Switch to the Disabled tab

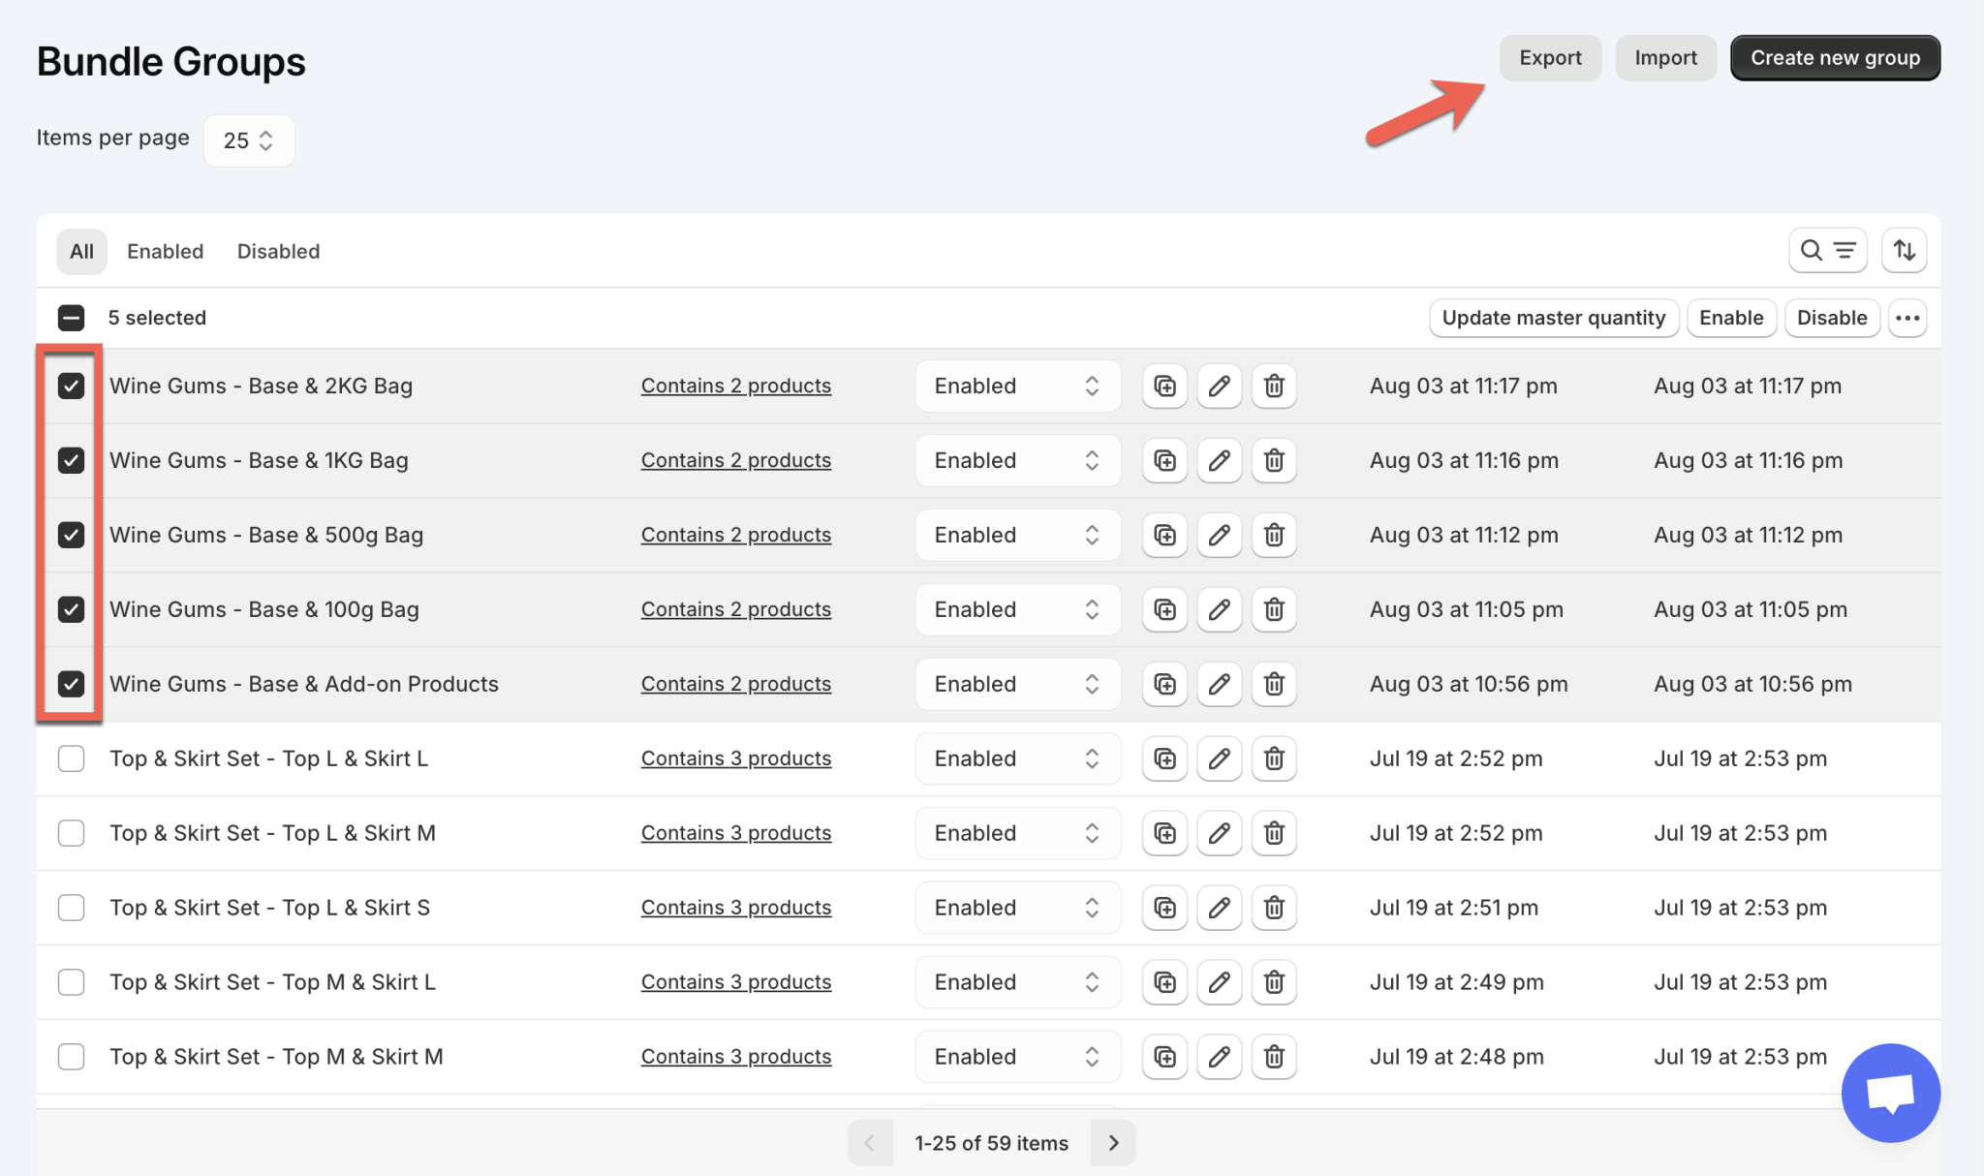tap(278, 251)
